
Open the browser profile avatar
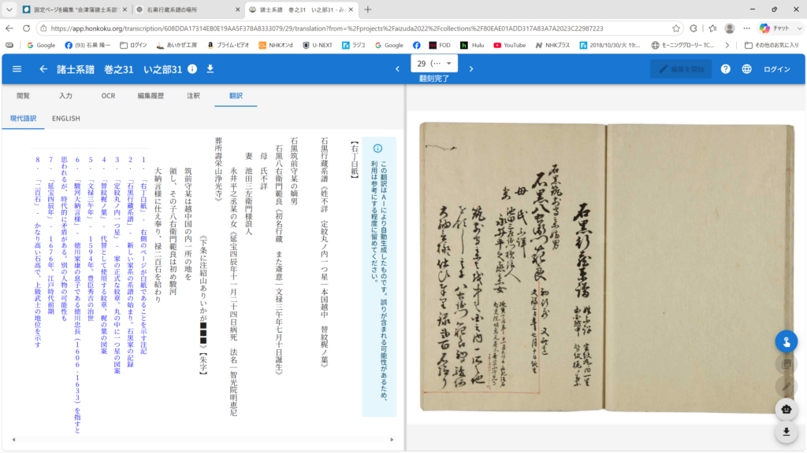(729, 28)
